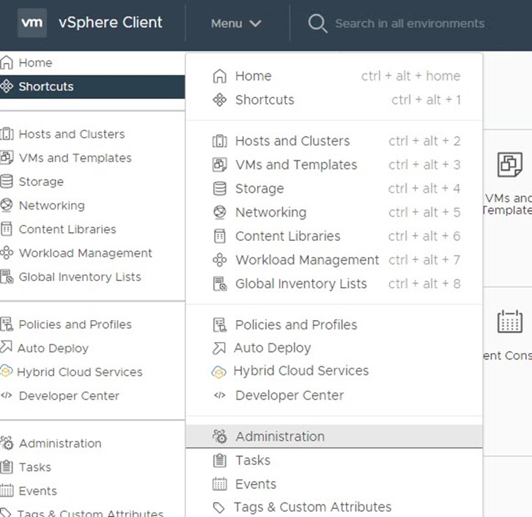Click the vSphere Client title
Image resolution: width=532 pixels, height=517 pixels.
(110, 23)
